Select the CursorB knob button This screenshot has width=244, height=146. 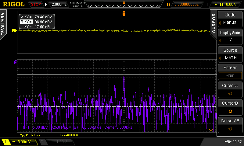[x=230, y=107]
